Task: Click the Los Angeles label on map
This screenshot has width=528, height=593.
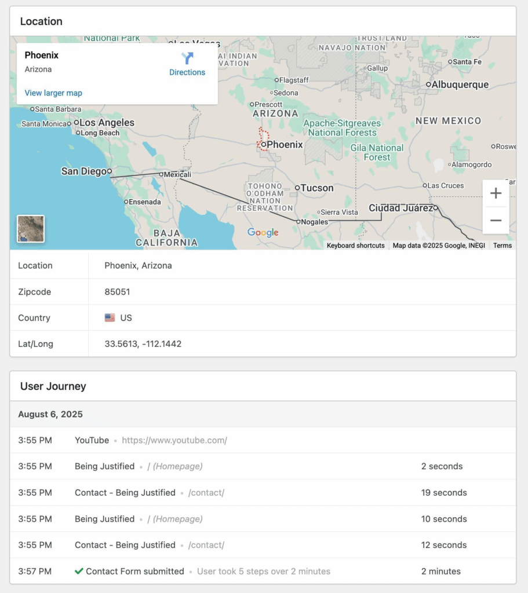Action: [107, 123]
